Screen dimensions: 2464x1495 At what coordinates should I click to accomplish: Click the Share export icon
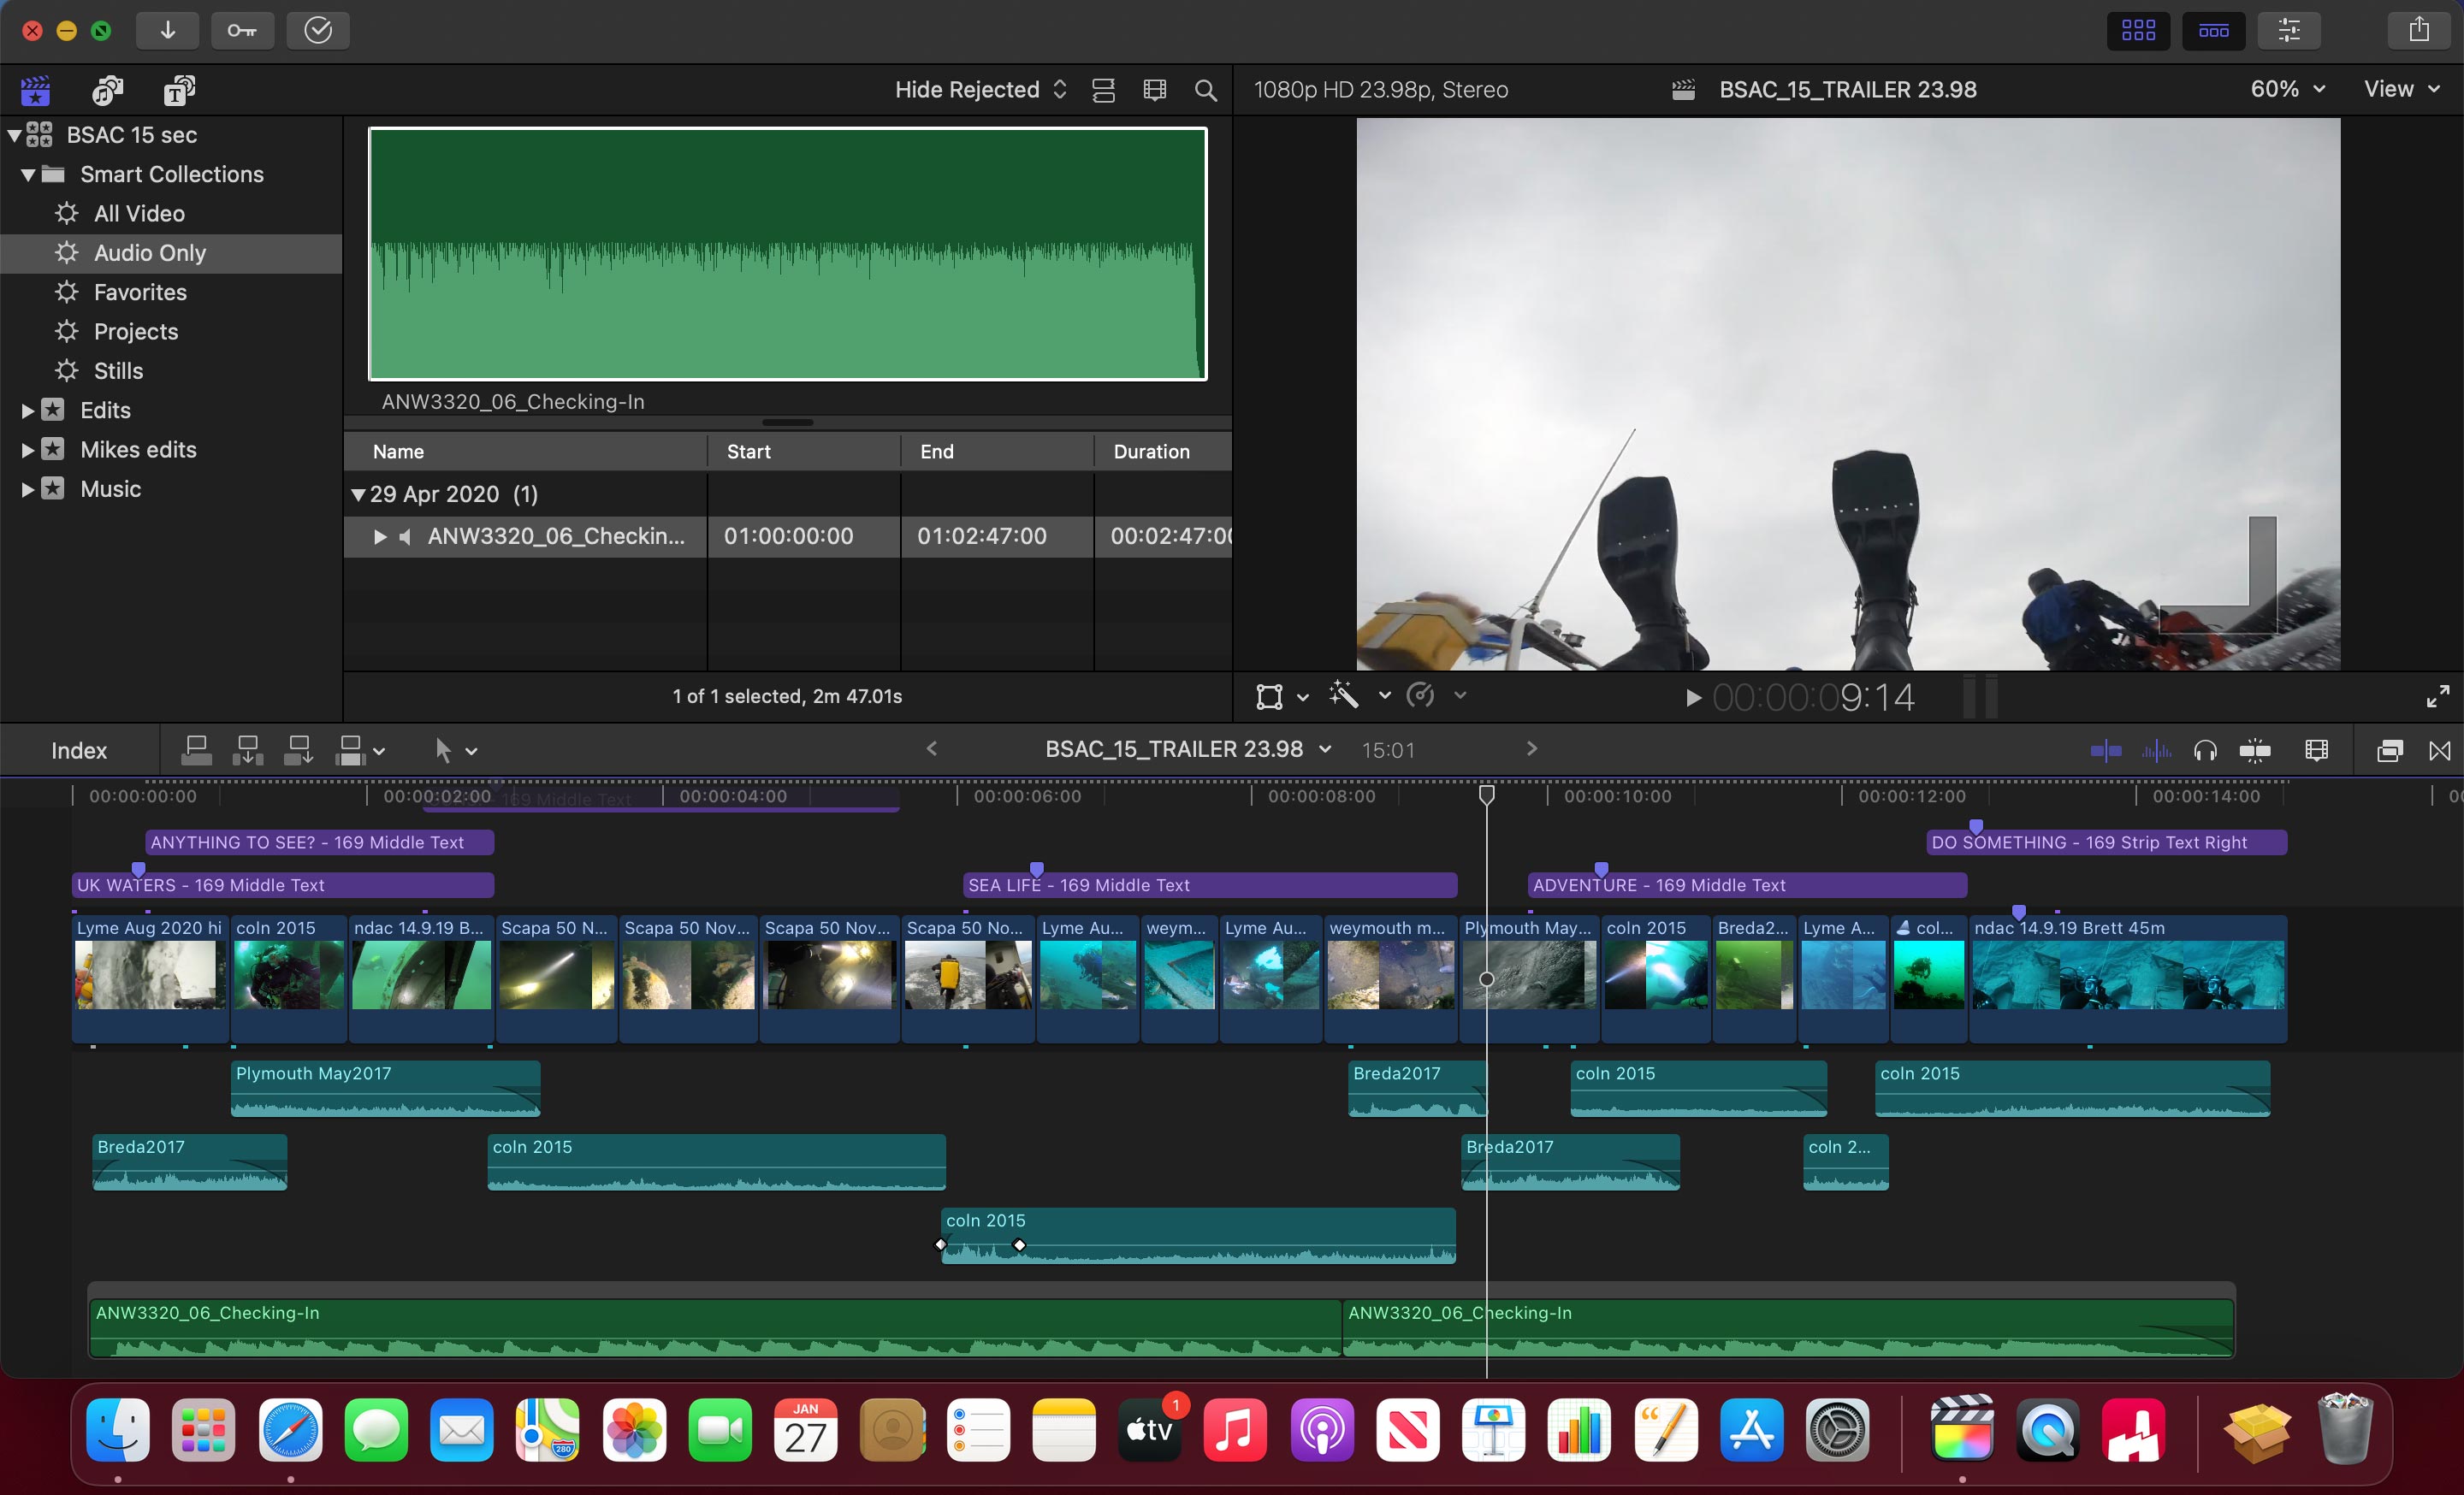tap(2419, 30)
